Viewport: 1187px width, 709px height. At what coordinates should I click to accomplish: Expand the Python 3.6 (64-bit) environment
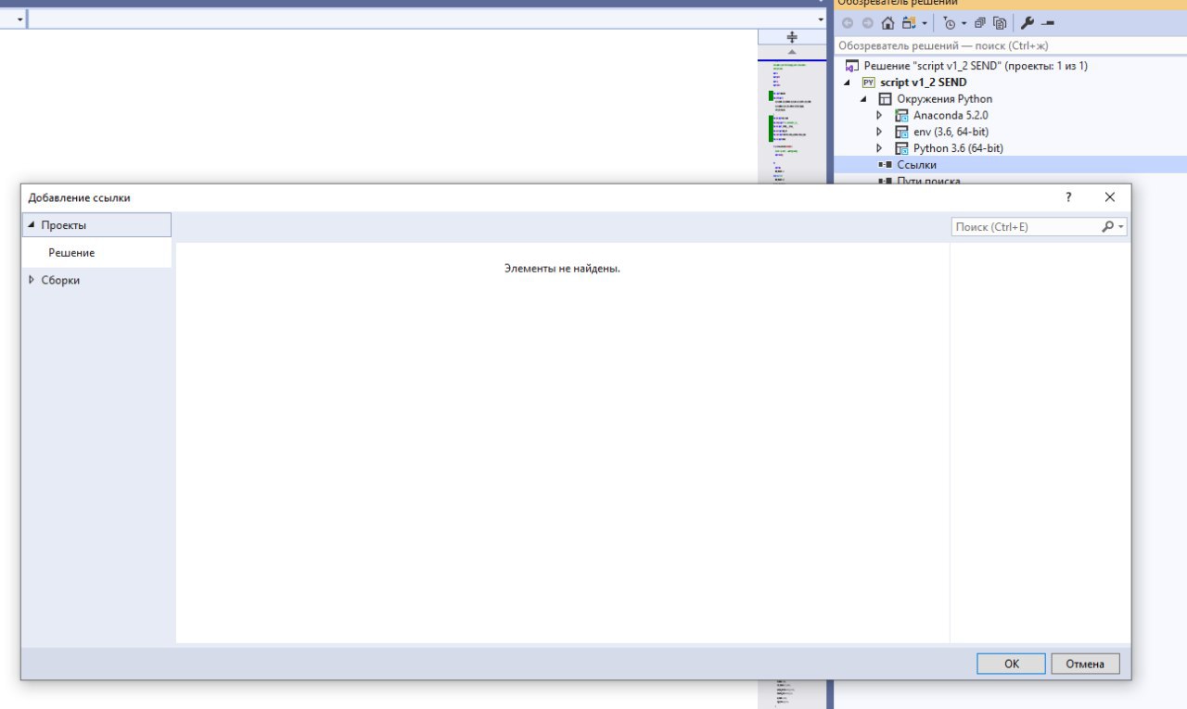click(879, 148)
